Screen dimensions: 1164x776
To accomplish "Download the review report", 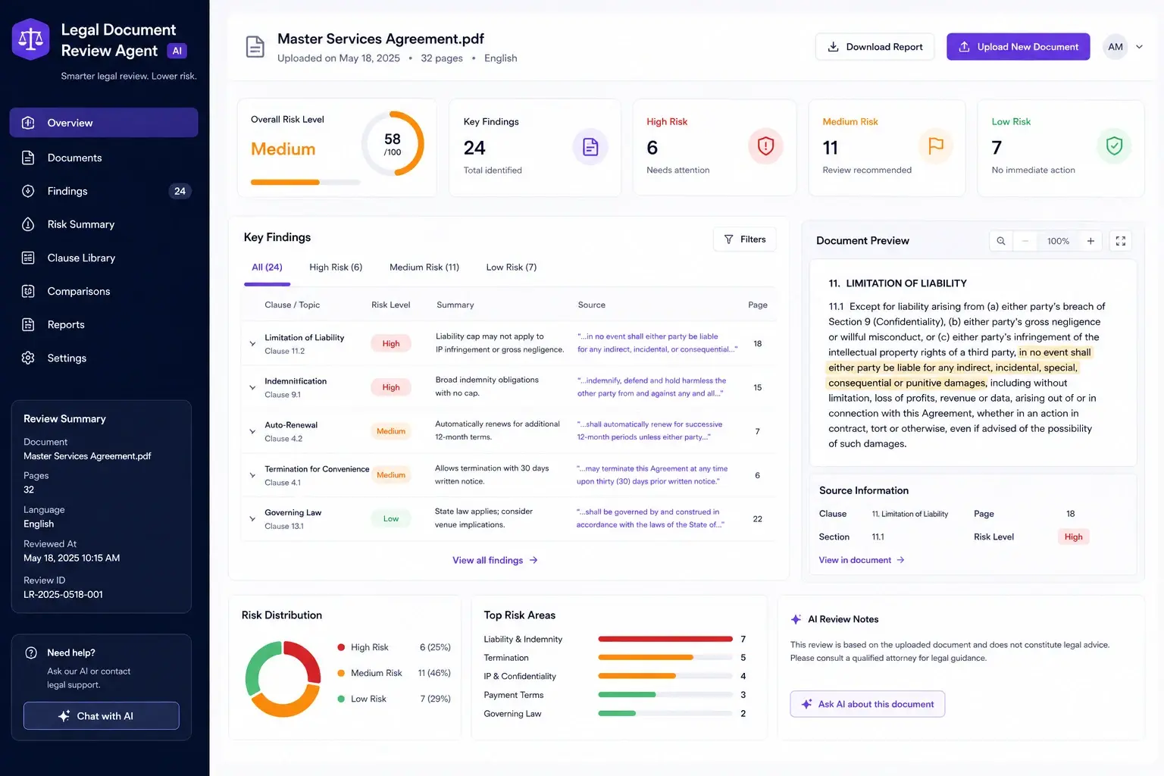I will tap(875, 47).
